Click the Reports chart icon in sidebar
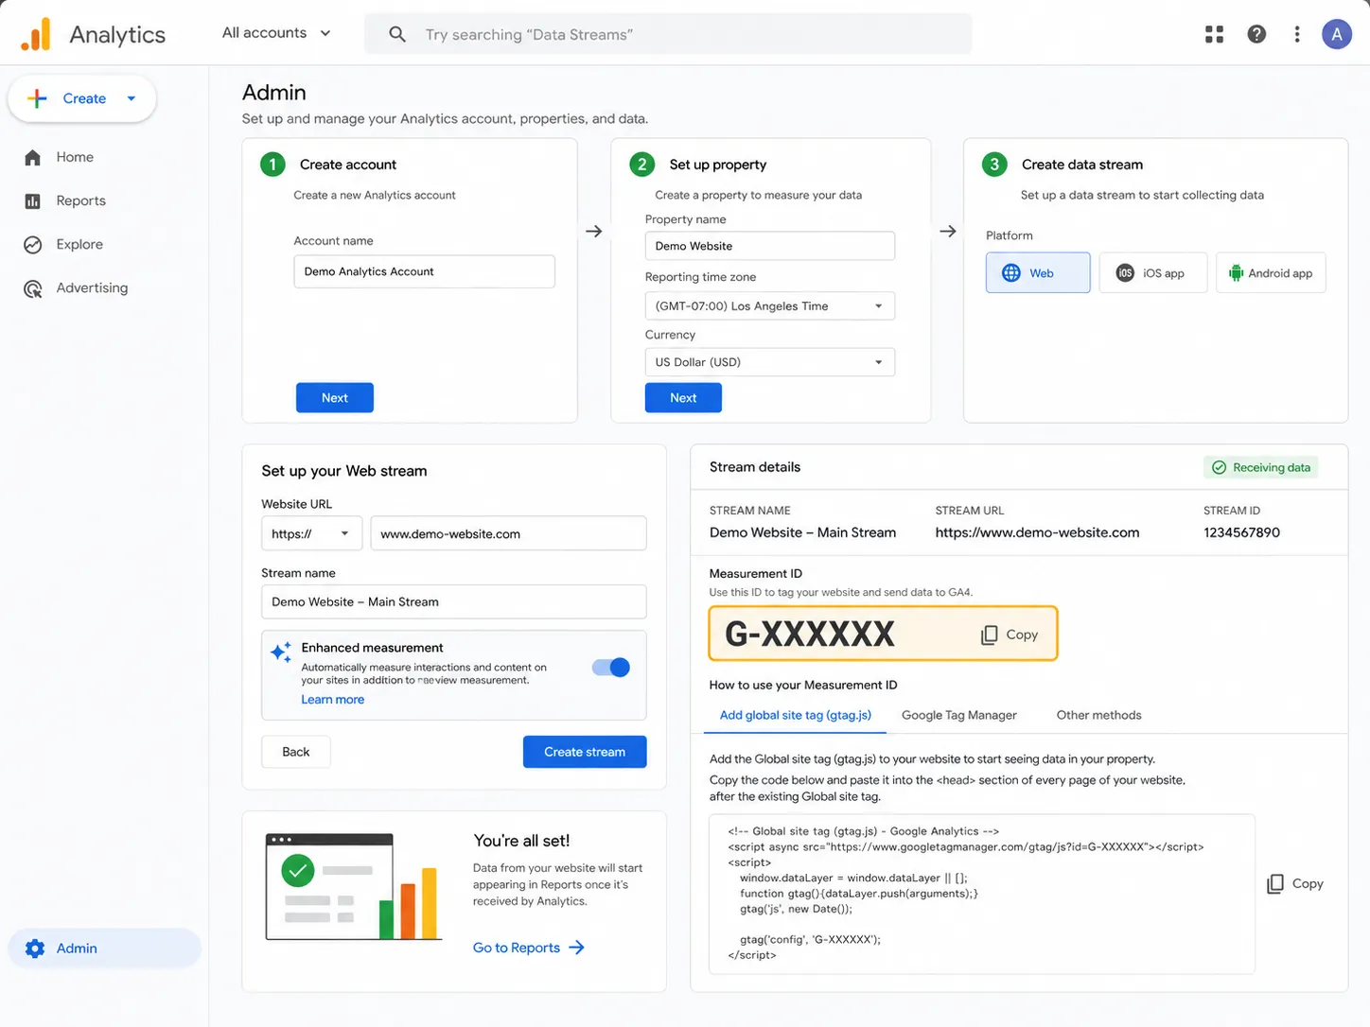Screen dimensions: 1370x1027 (x=33, y=200)
